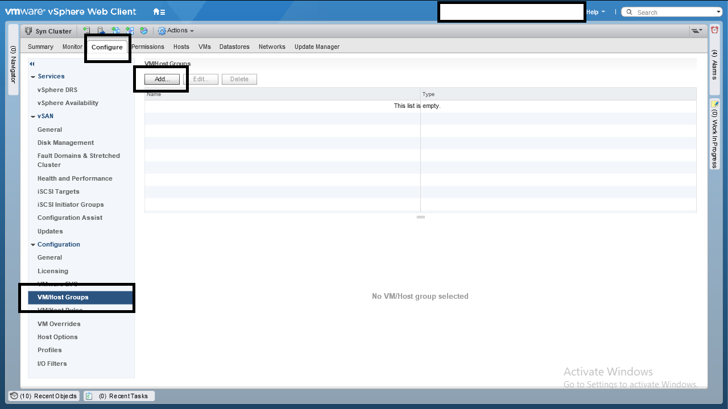Click the alarm clock icon
The height and width of the screenshot is (409, 728).
(715, 30)
